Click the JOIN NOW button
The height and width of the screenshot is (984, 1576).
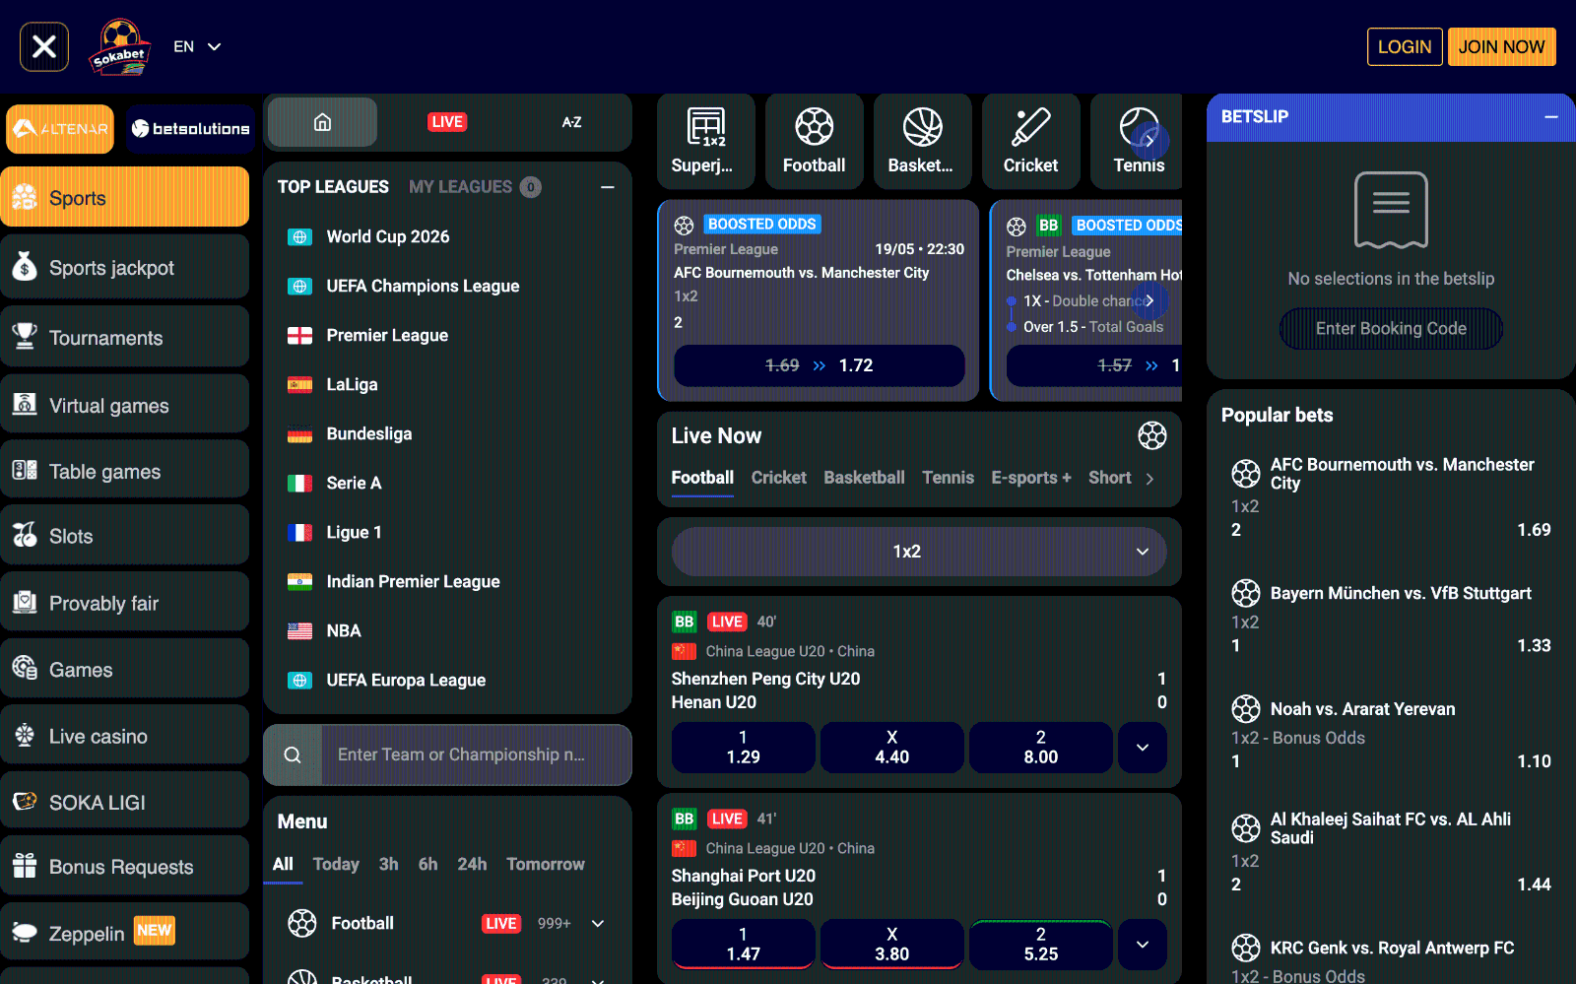(1501, 46)
